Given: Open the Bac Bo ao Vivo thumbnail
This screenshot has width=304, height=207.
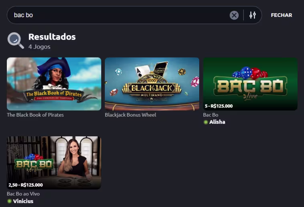Looking at the screenshot, I should [54, 163].
